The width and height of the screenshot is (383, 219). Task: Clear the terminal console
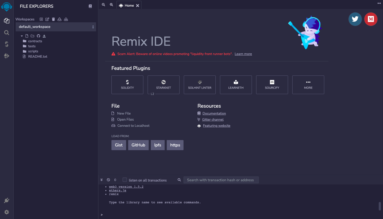click(108, 180)
